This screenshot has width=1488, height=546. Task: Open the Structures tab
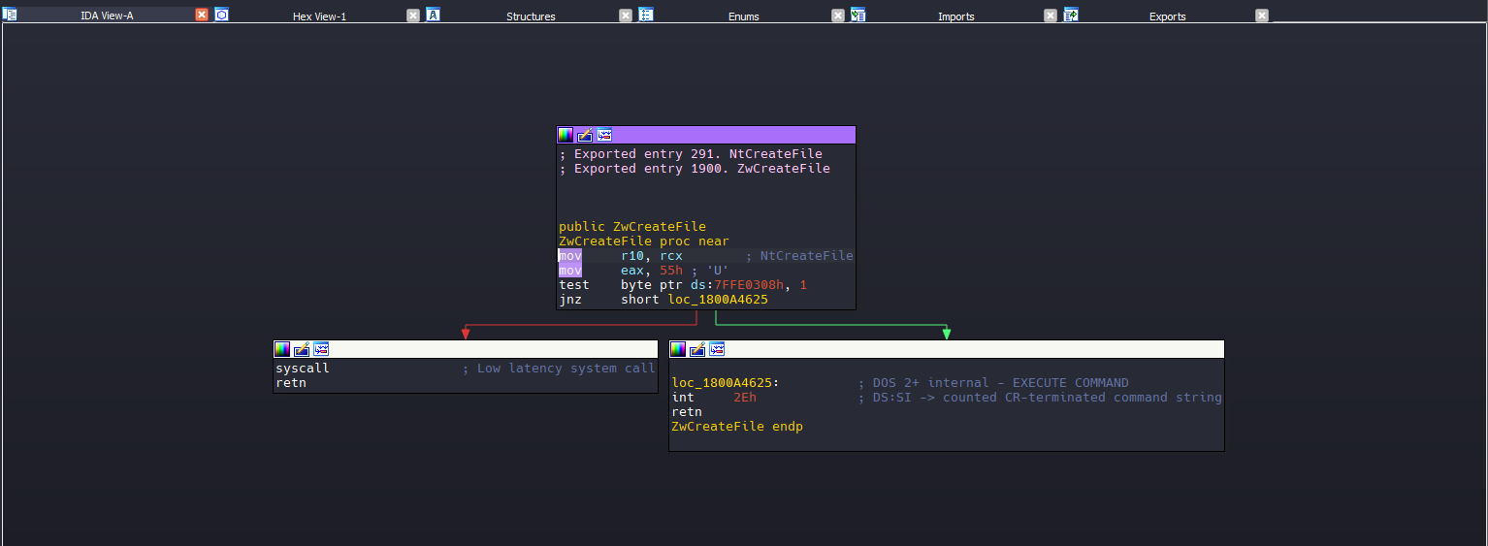point(531,16)
